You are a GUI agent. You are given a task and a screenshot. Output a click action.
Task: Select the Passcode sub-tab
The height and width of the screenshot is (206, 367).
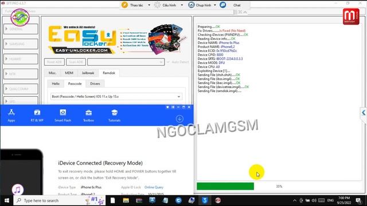click(75, 84)
